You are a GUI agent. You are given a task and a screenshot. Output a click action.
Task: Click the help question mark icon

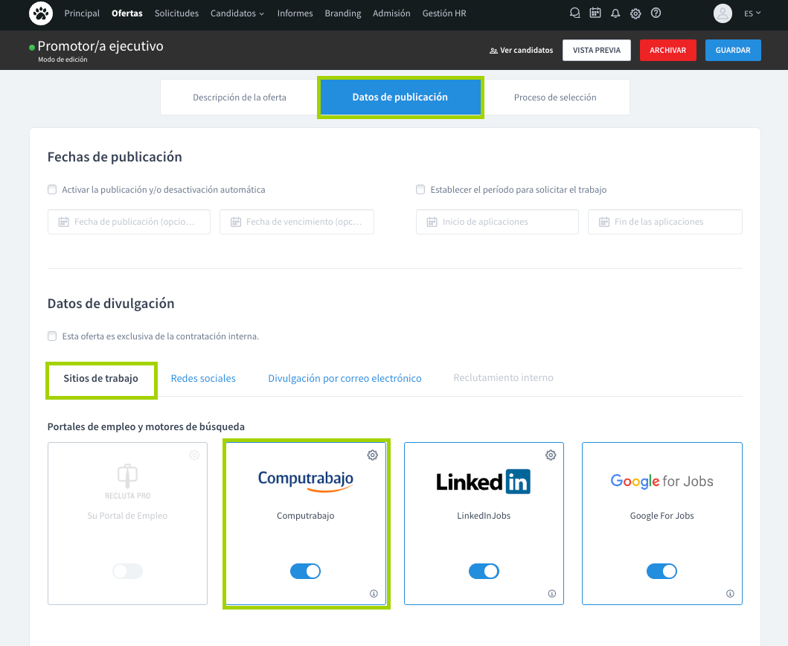pyautogui.click(x=656, y=13)
